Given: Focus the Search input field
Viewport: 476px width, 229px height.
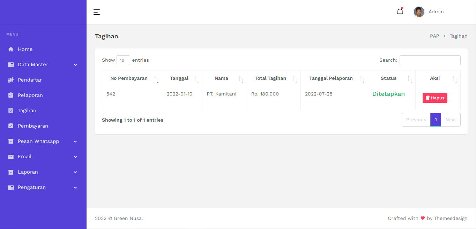Looking at the screenshot, I should (430, 60).
